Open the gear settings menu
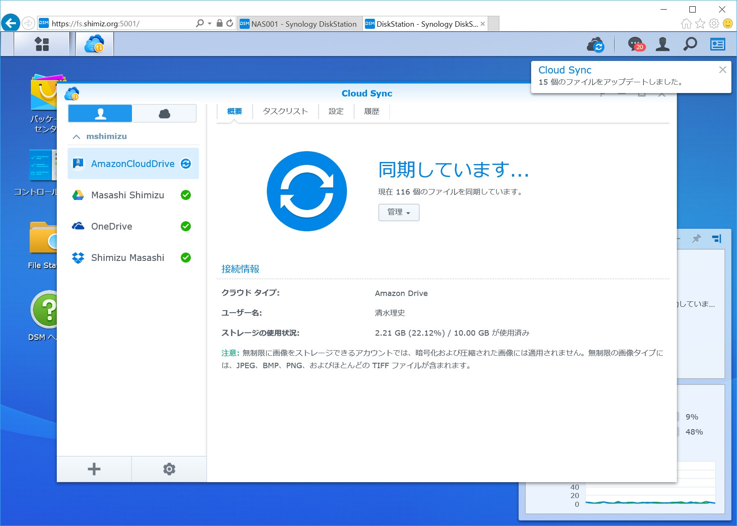 (169, 468)
